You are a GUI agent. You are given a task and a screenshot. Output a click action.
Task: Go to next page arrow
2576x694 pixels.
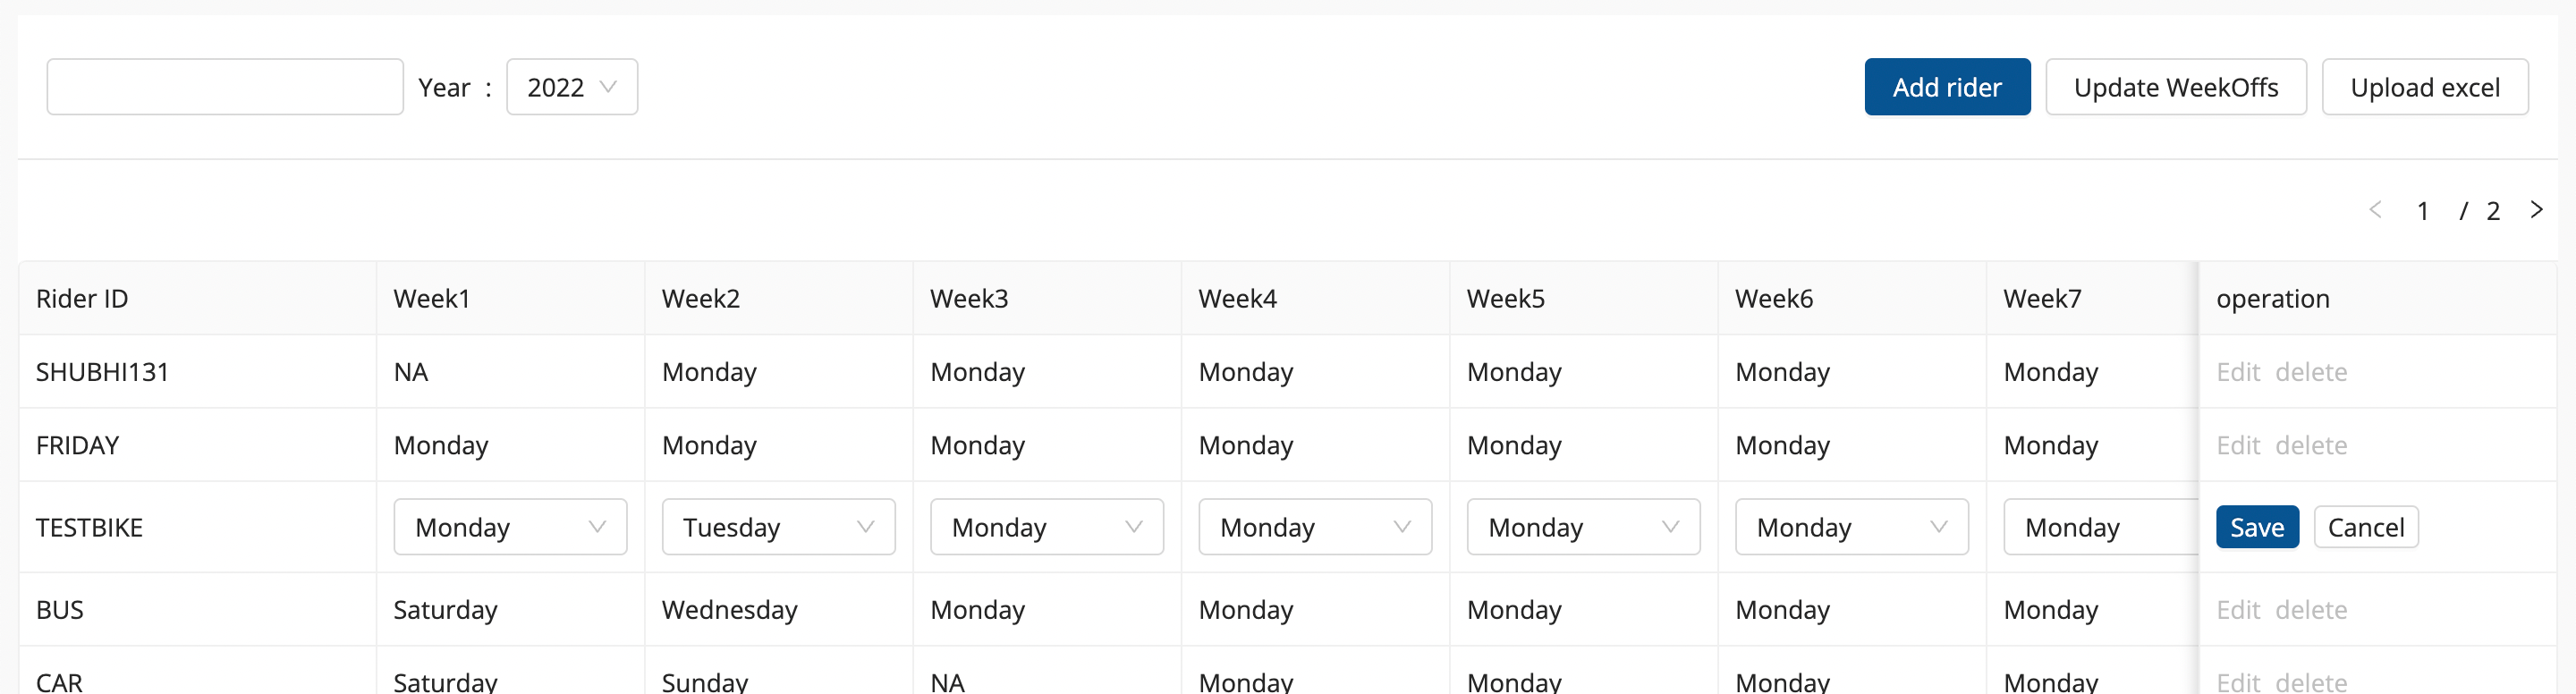2536,210
